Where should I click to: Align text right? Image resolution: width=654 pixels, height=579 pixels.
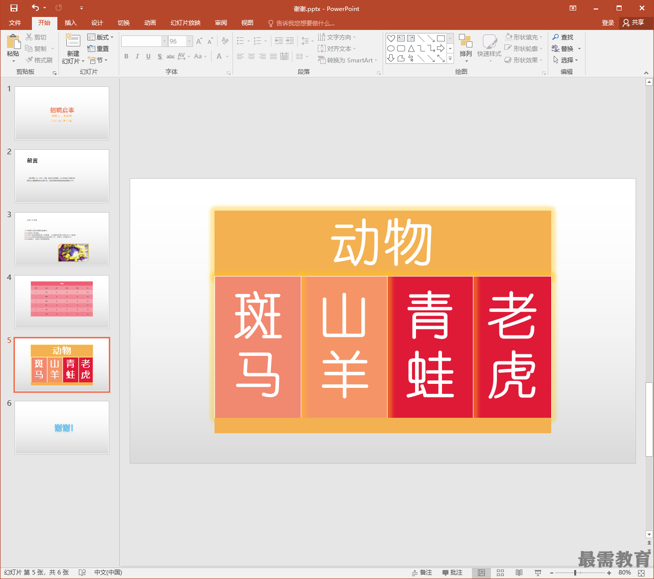click(x=262, y=56)
